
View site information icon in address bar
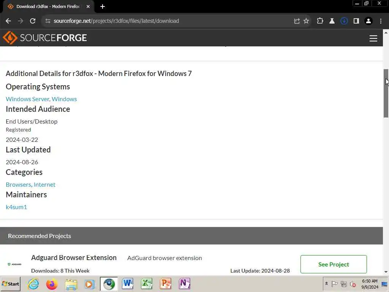48,21
